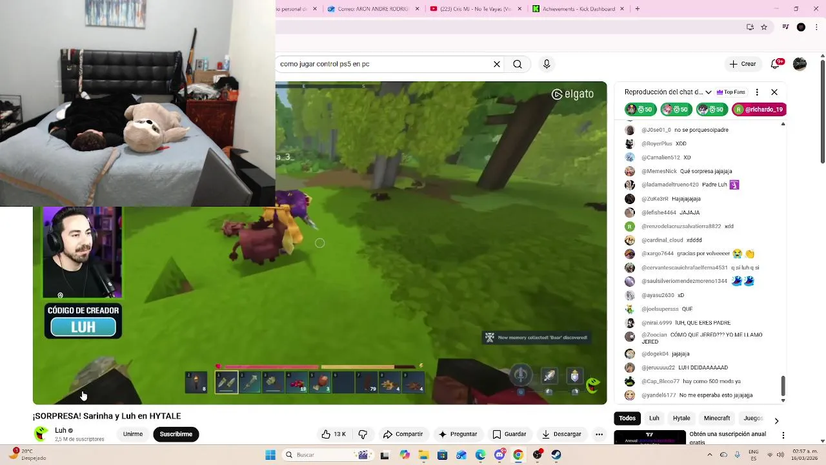Image resolution: width=826 pixels, height=465 pixels.
Task: Close the chat replay panel
Action: [774, 92]
